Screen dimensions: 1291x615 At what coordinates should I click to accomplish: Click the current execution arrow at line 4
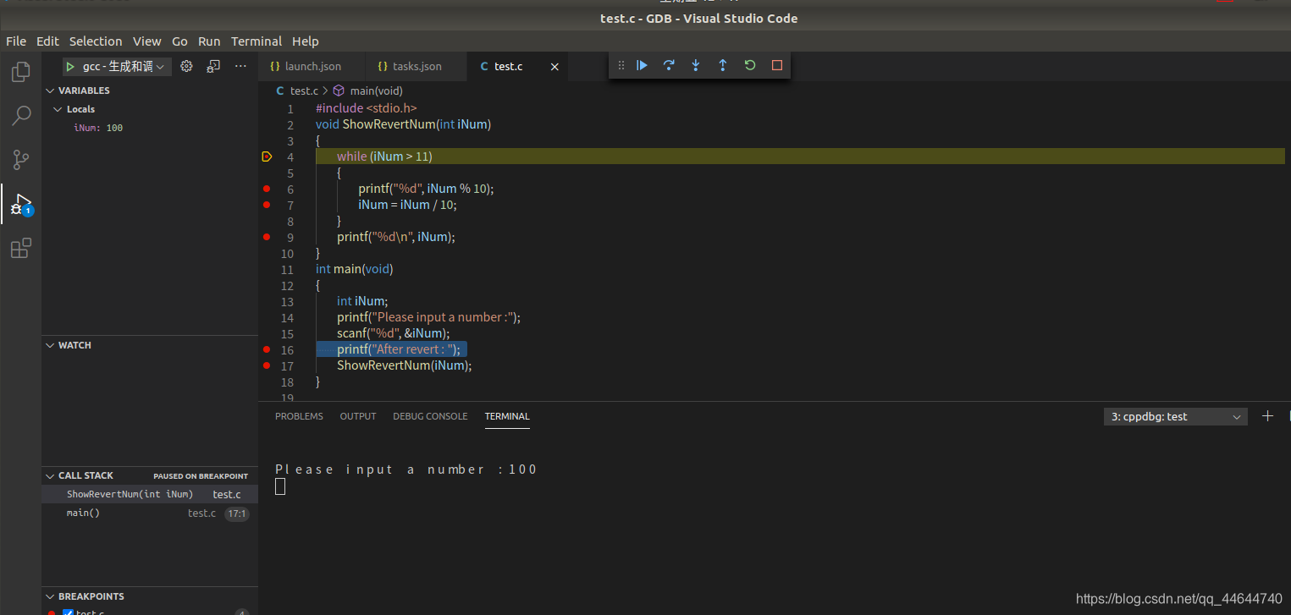pos(267,156)
